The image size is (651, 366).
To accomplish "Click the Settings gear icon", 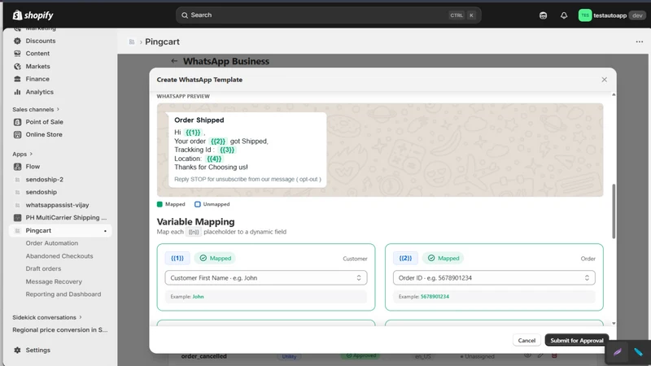I will click(17, 351).
